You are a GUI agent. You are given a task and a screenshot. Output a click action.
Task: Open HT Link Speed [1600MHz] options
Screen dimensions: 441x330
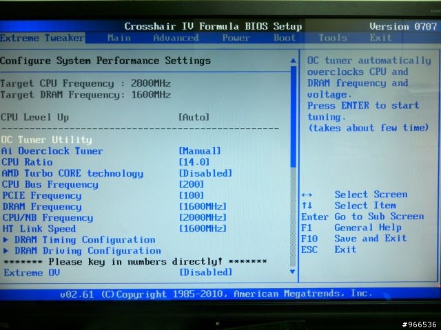click(x=203, y=228)
